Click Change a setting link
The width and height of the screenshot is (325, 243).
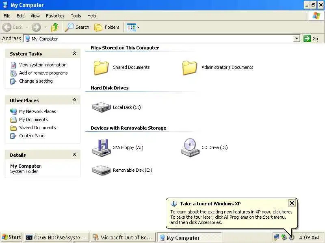(36, 81)
